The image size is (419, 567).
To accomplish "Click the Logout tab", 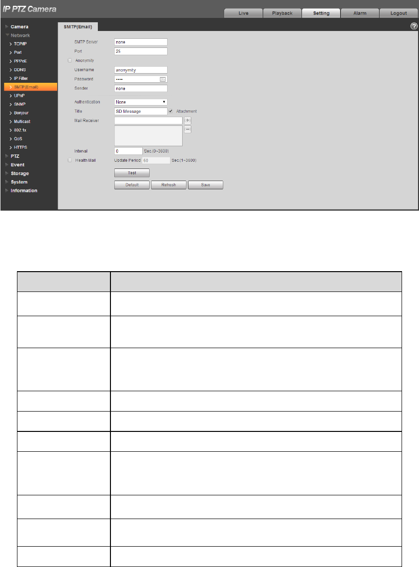I will 399,13.
